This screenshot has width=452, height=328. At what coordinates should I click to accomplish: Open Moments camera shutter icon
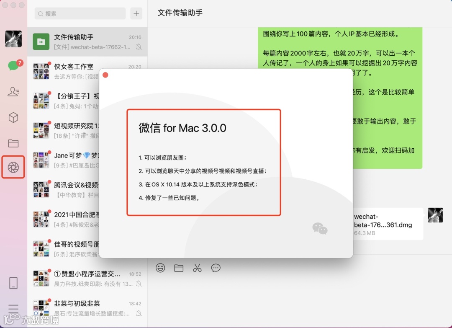[x=13, y=167]
